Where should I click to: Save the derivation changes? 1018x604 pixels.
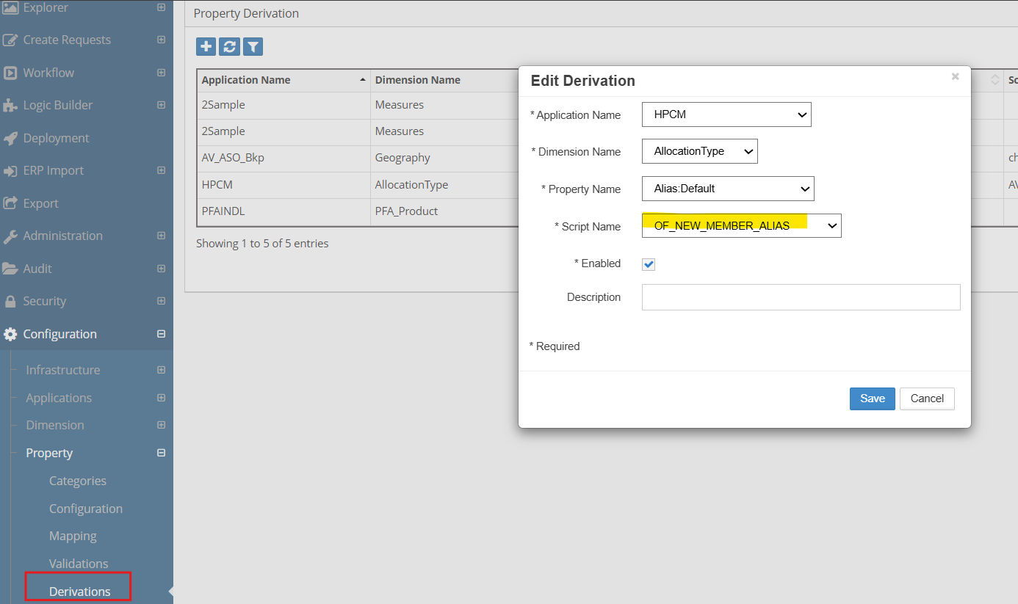[x=872, y=399]
